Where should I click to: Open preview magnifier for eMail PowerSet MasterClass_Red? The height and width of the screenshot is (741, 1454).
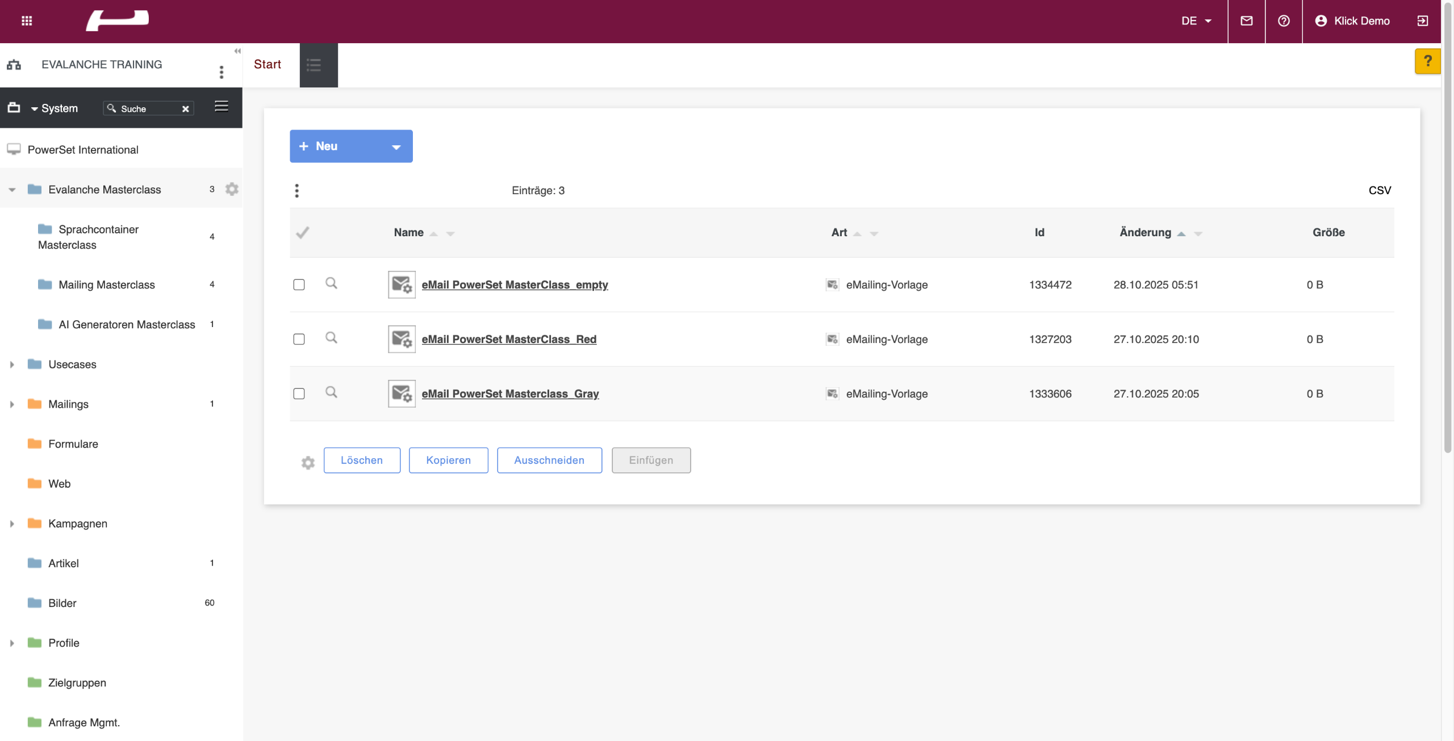331,338
